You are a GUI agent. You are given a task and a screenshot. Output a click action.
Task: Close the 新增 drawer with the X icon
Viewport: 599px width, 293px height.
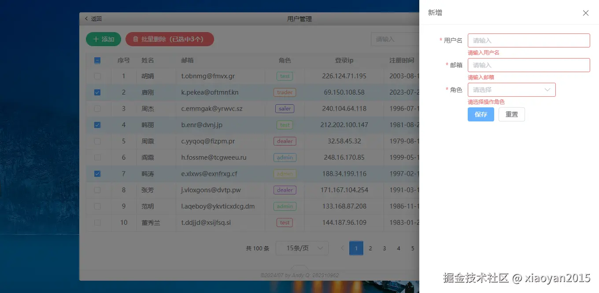[585, 13]
